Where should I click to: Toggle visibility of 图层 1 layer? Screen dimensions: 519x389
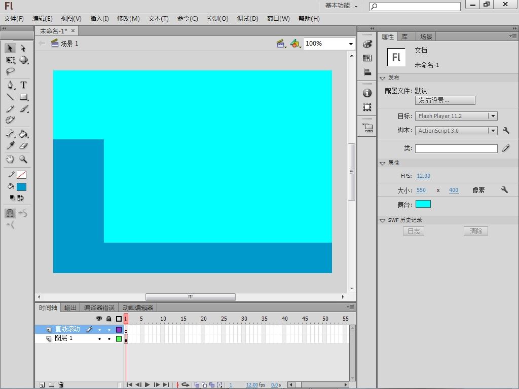click(99, 339)
